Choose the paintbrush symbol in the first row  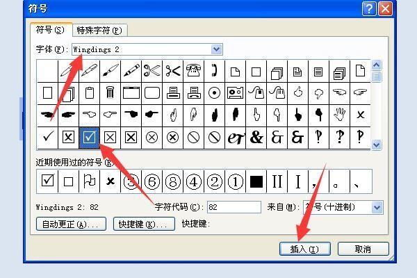pyautogui.click(x=110, y=71)
